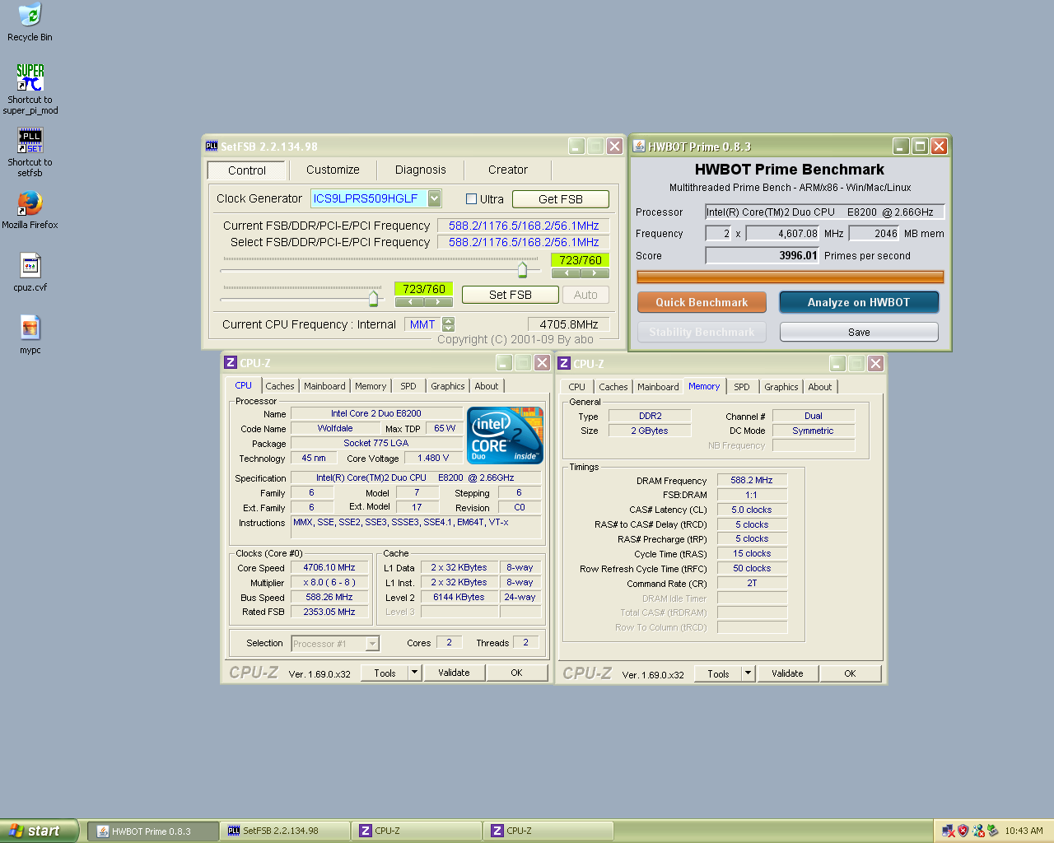
Task: Click the Intel Core 2 Duo logo
Action: (x=506, y=435)
